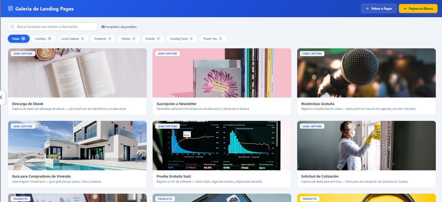Viewport: 442px width, 202px height.
Task: Click the Lead Capture badge on Masterclass card
Action: coord(313,53)
